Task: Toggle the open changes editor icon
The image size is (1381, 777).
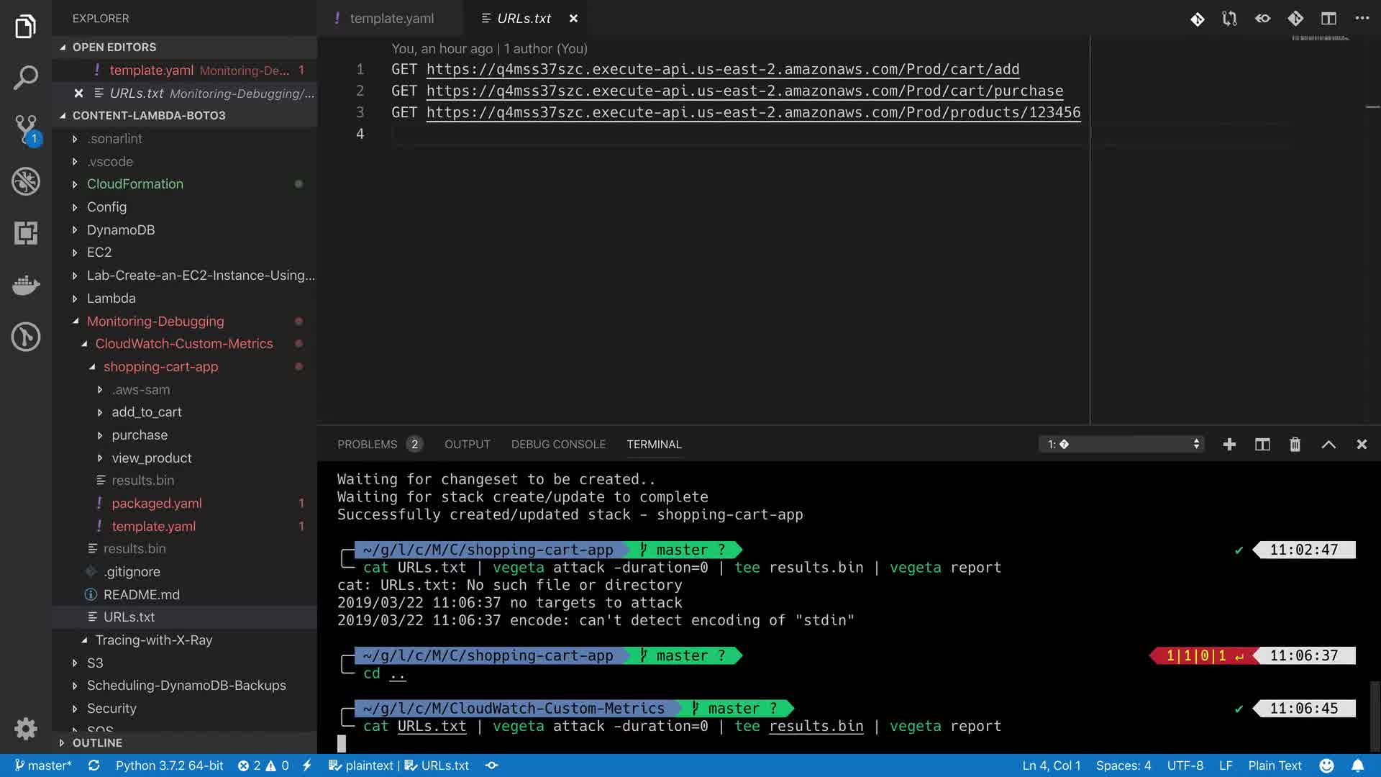Action: click(1230, 19)
